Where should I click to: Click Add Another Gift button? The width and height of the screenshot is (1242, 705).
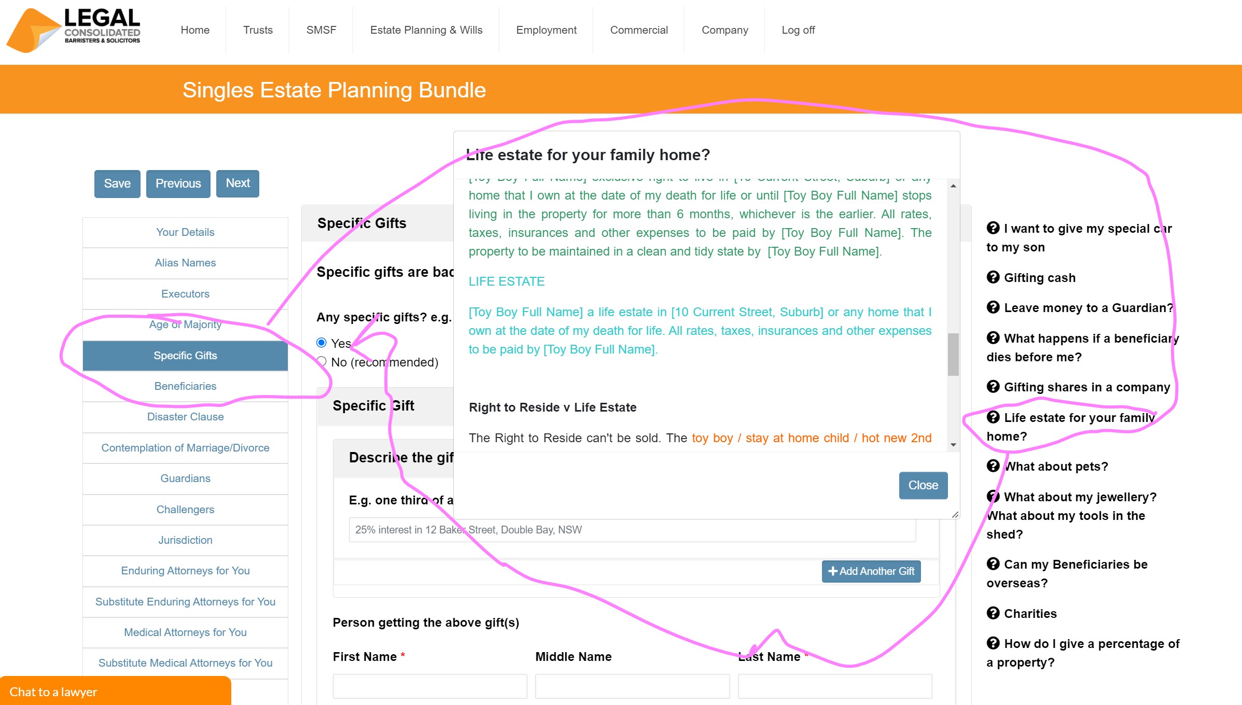tap(870, 571)
